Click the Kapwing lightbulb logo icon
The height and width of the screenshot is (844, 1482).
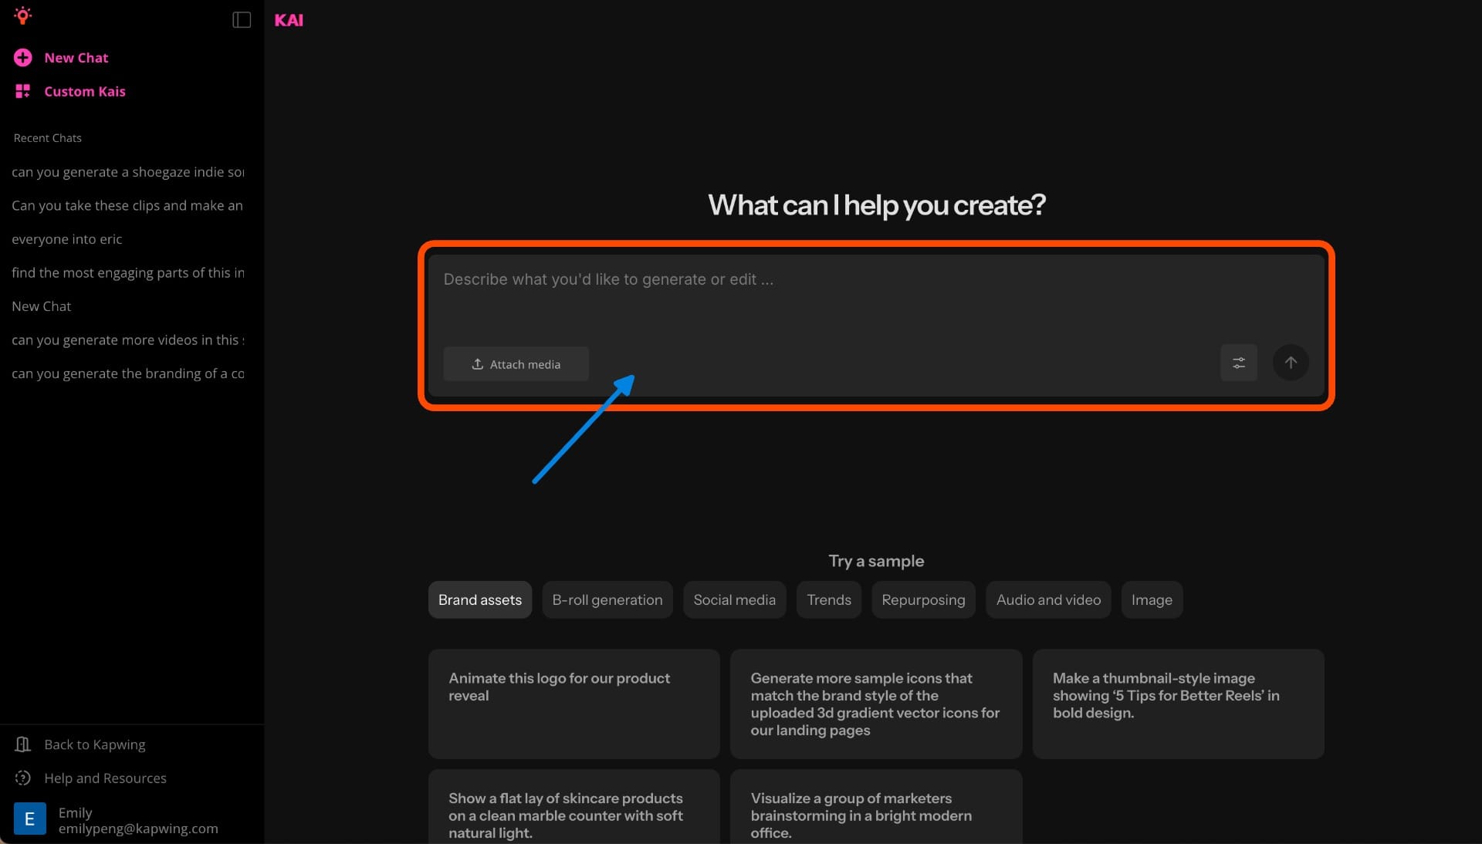(x=22, y=15)
